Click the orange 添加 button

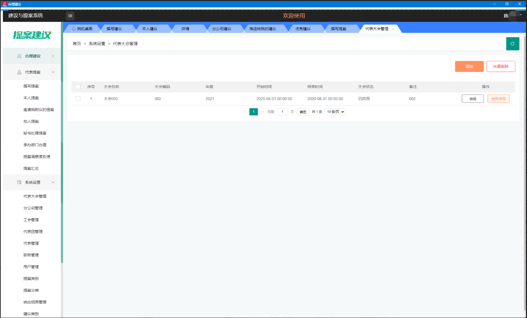point(469,67)
